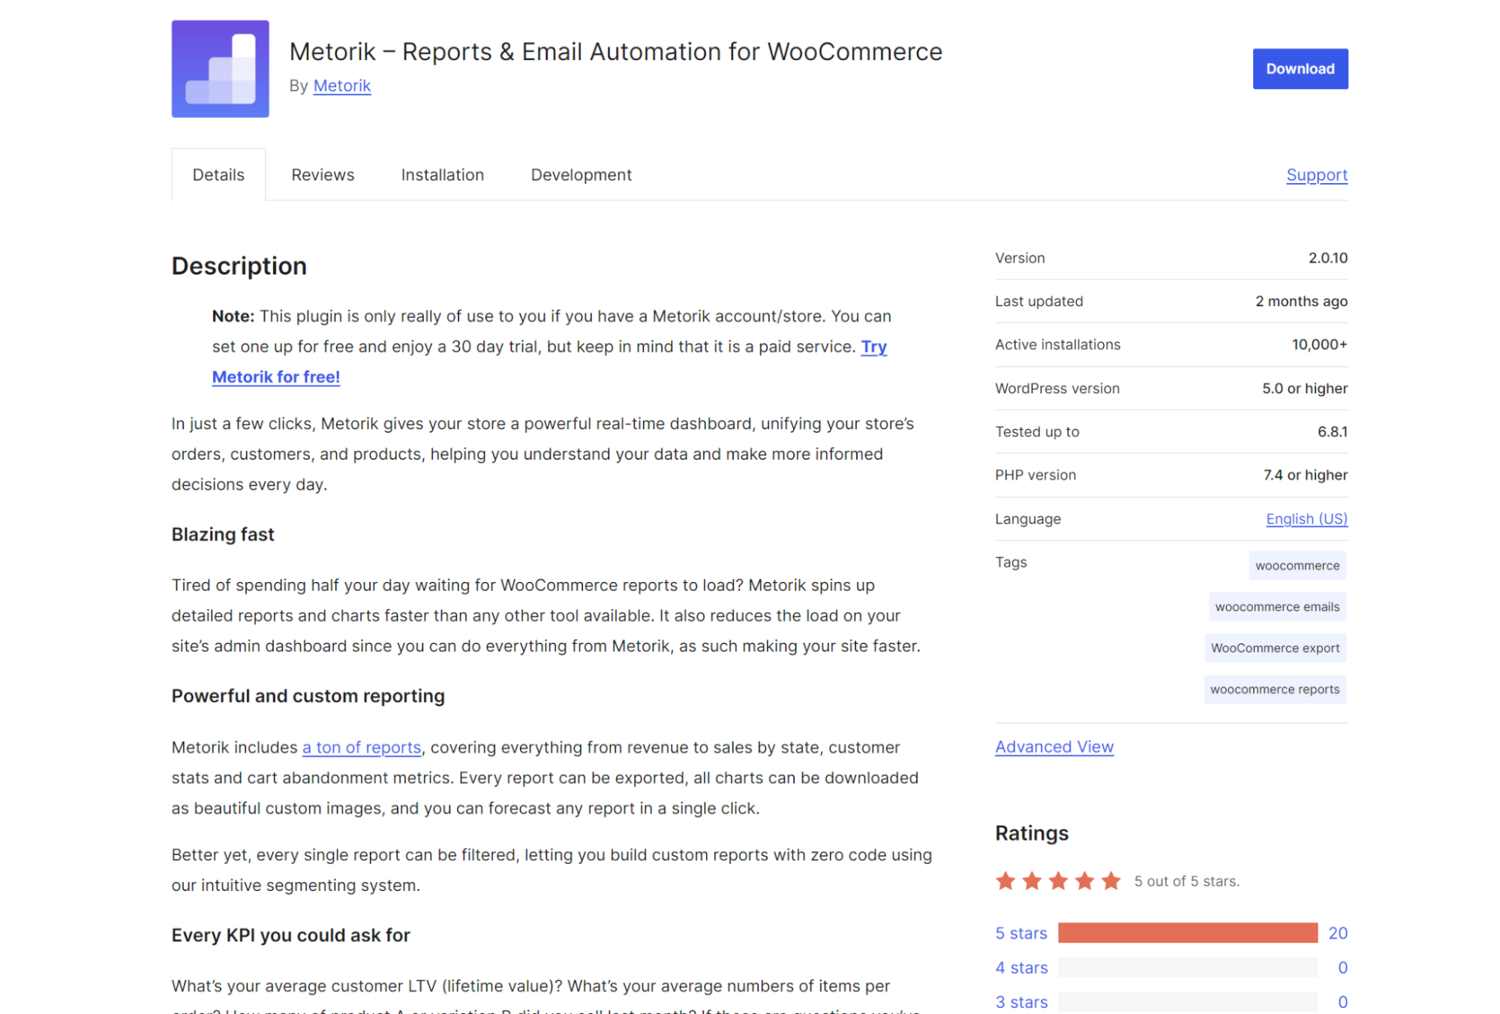Screen dimensions: 1500x1014
Task: Switch to the Reviews tab
Action: [x=323, y=175]
